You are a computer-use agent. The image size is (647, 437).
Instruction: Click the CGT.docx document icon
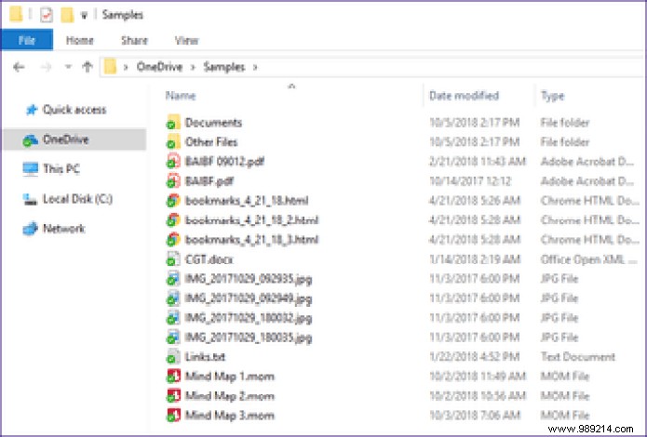point(173,259)
